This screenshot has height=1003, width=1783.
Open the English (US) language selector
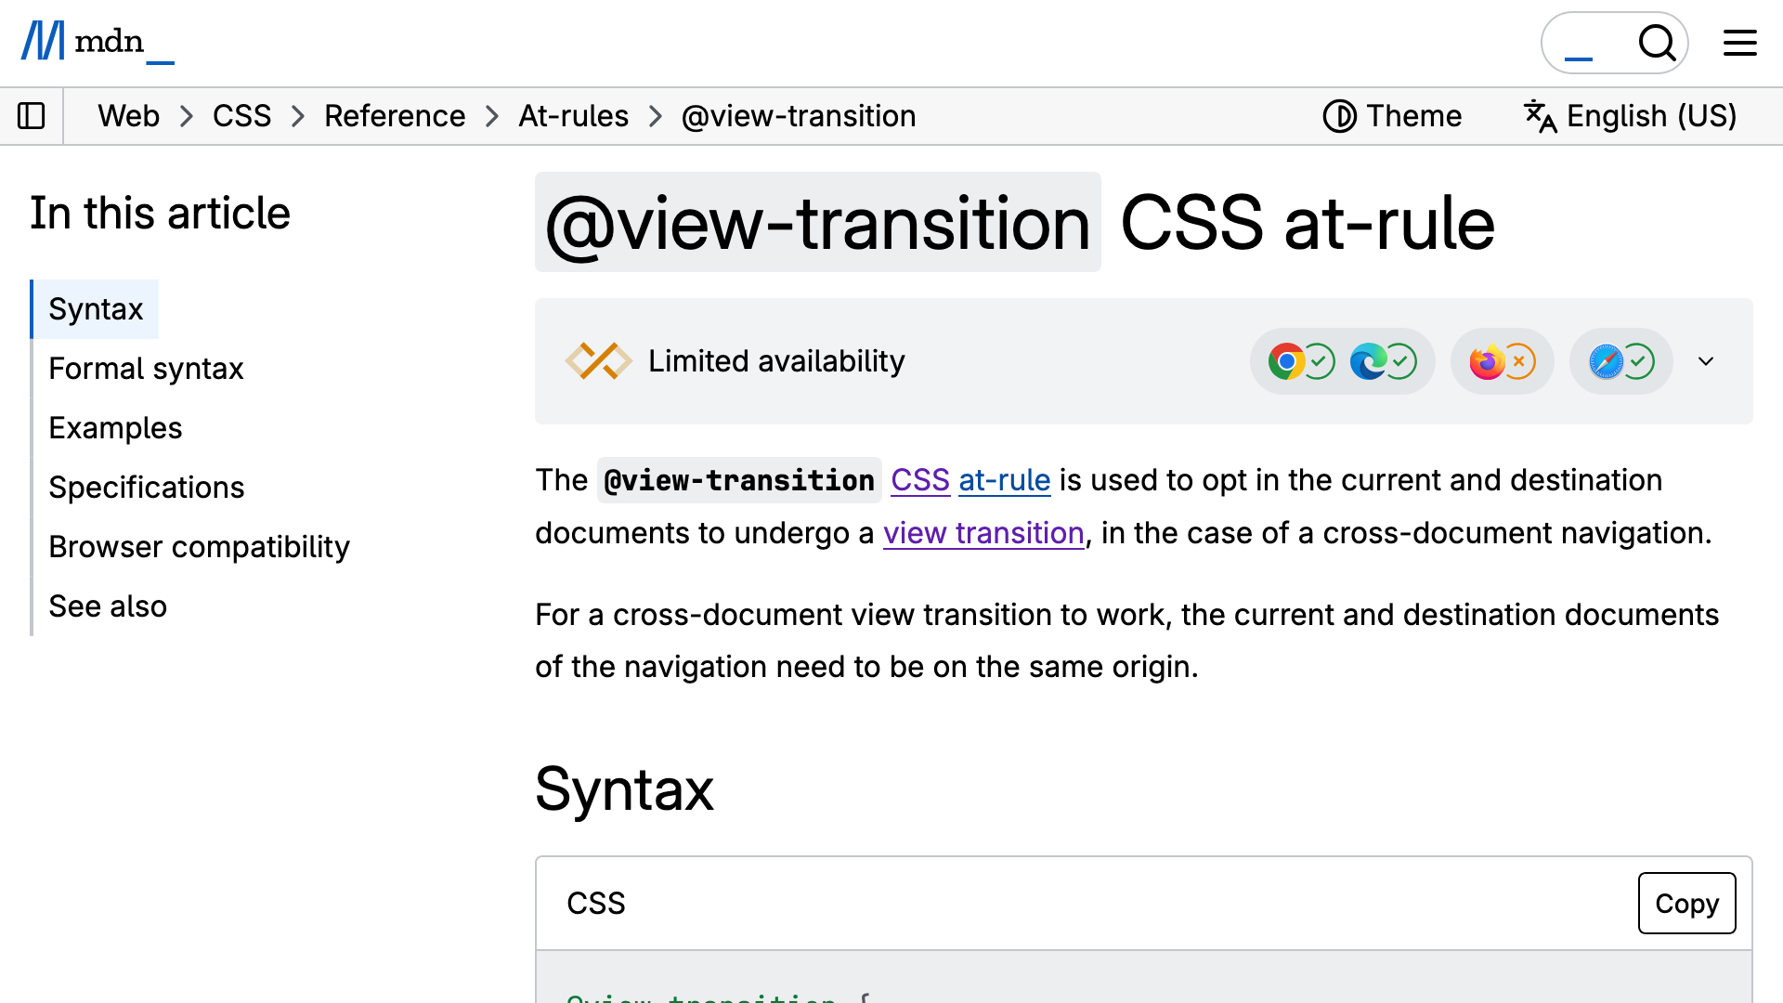click(x=1630, y=116)
